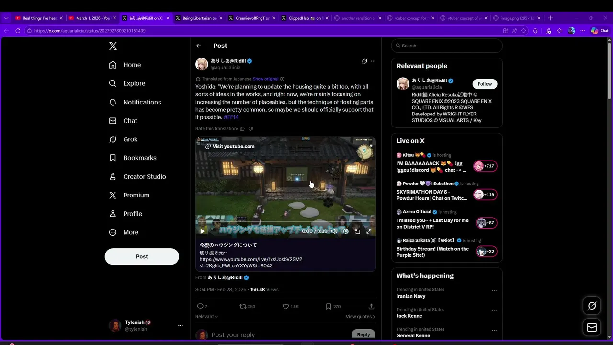613x345 pixels.
Task: Click Show original translation link
Action: 265,79
